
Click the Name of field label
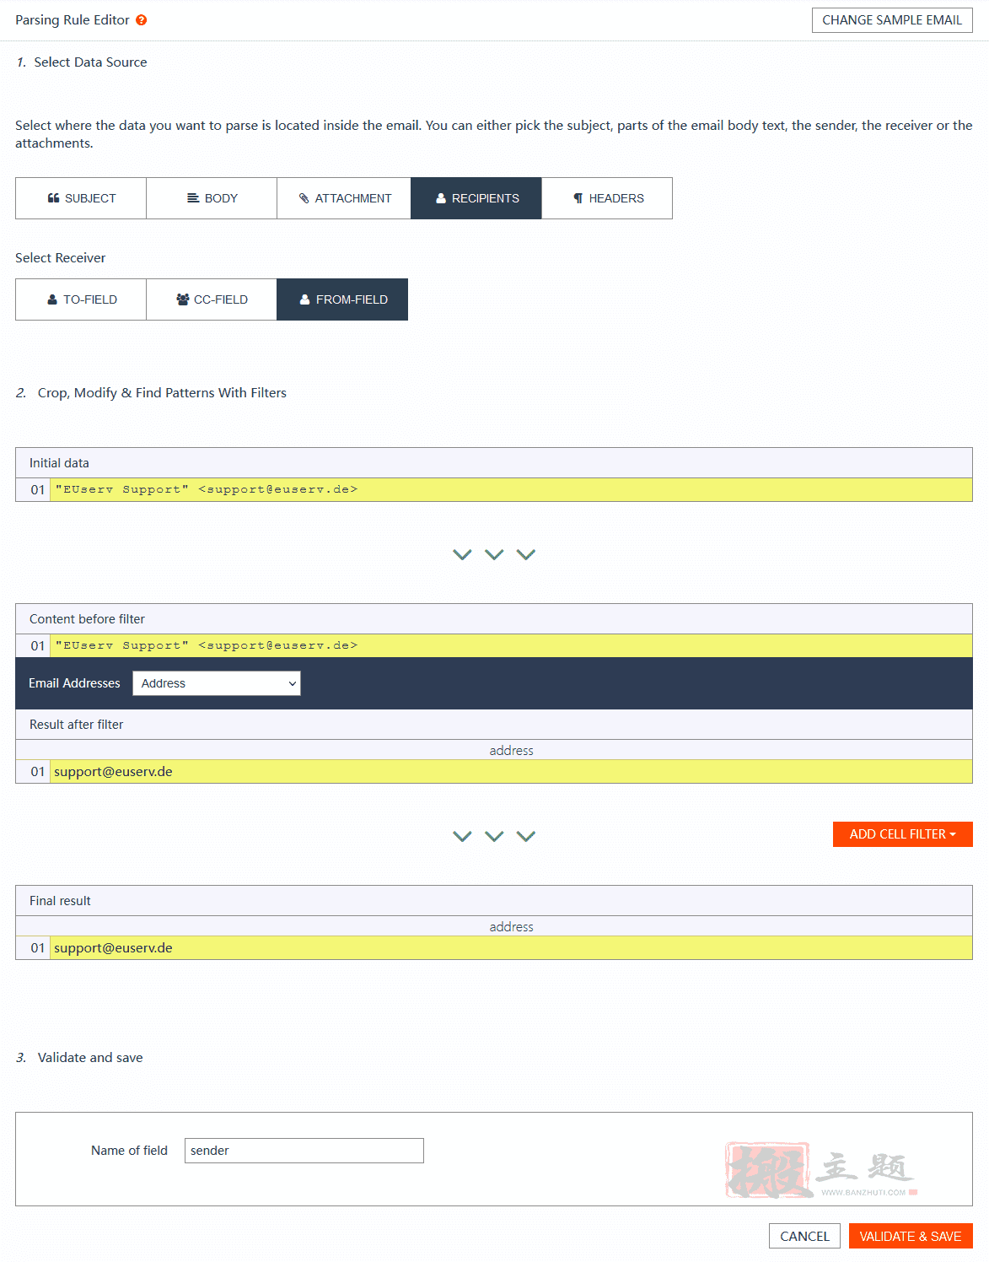click(129, 1151)
